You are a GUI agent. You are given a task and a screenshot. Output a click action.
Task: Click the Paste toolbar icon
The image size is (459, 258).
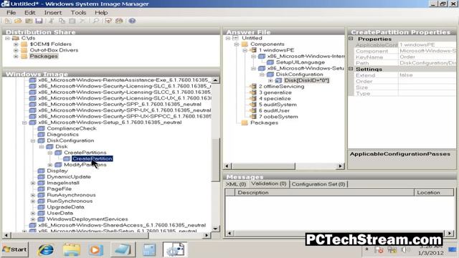(x=72, y=21)
